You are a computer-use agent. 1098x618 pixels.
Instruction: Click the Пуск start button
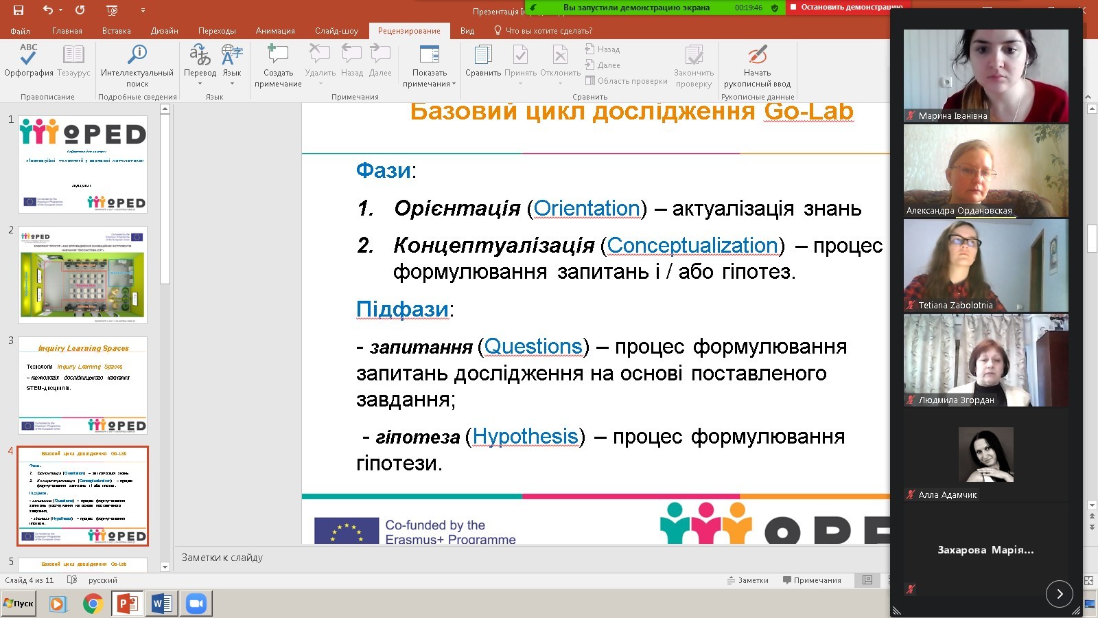point(19,604)
